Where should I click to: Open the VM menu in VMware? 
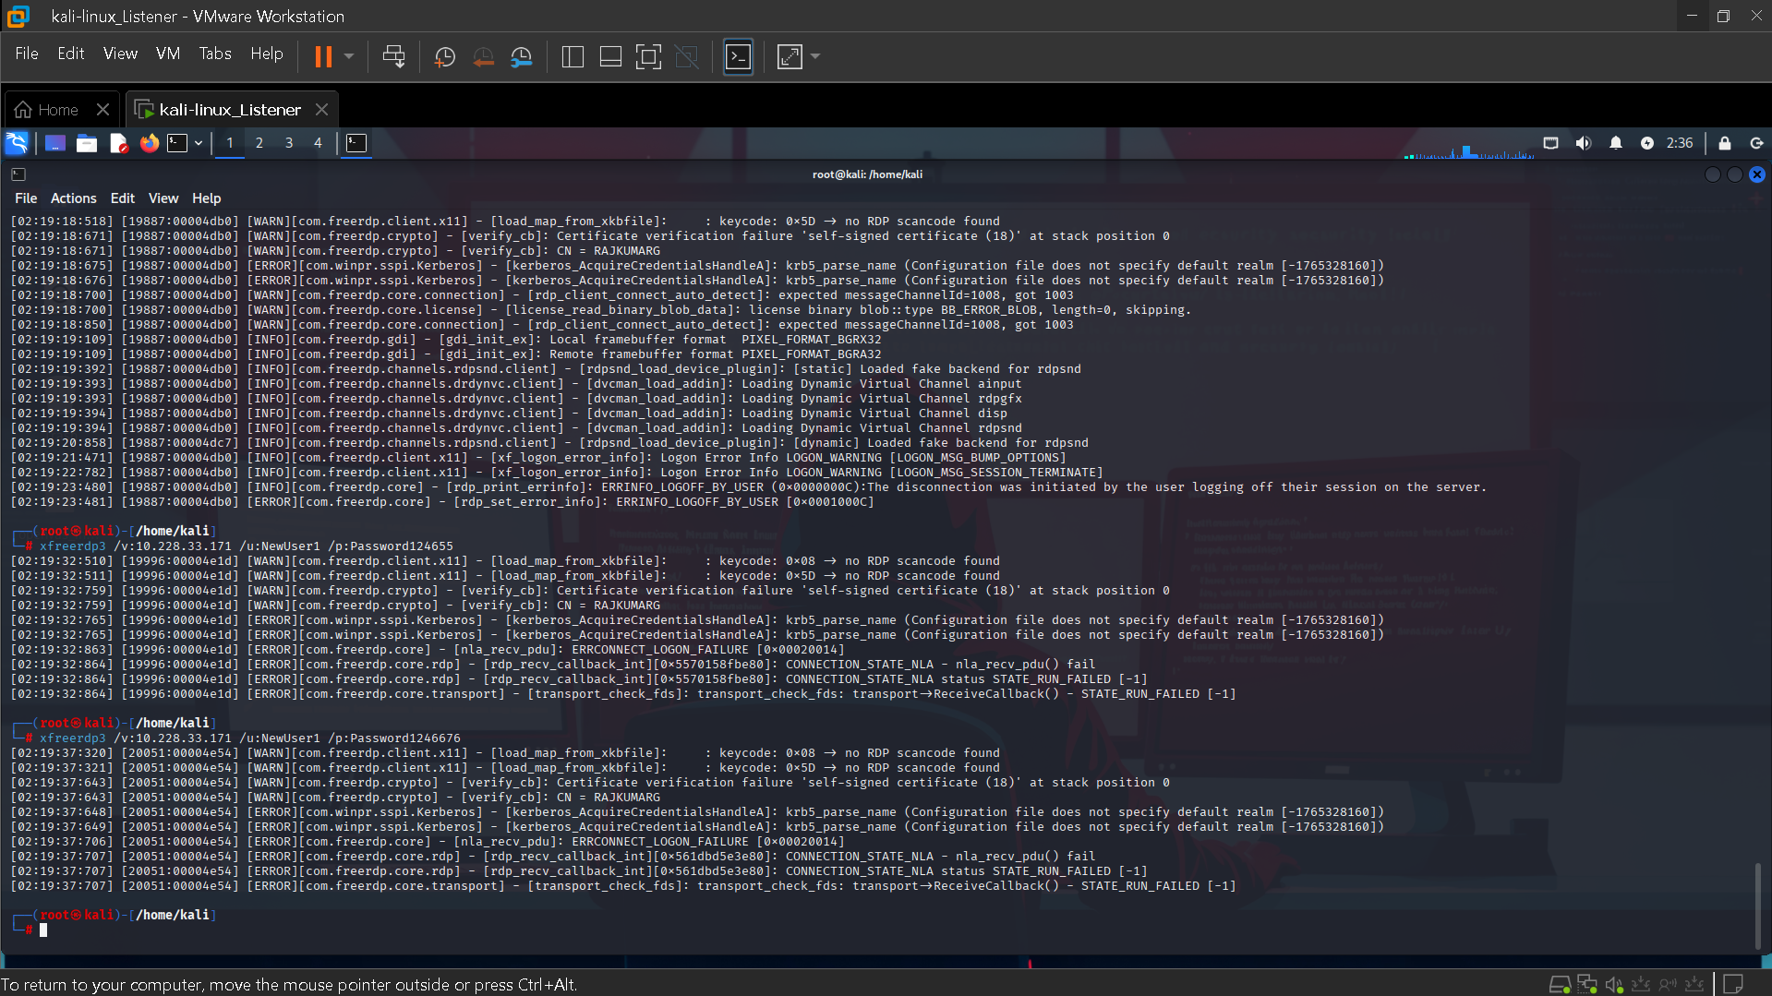coord(167,54)
